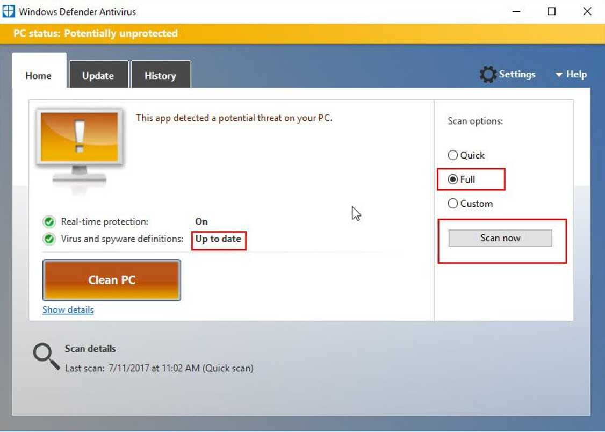Click the Real-time protection 'On' value
The height and width of the screenshot is (432, 605).
201,221
